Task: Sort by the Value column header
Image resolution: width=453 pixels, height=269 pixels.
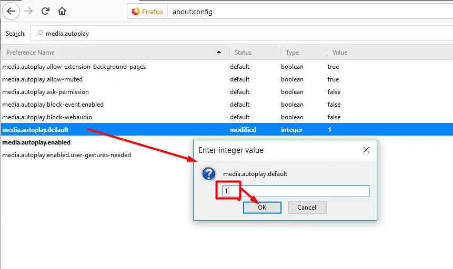Action: [x=340, y=53]
